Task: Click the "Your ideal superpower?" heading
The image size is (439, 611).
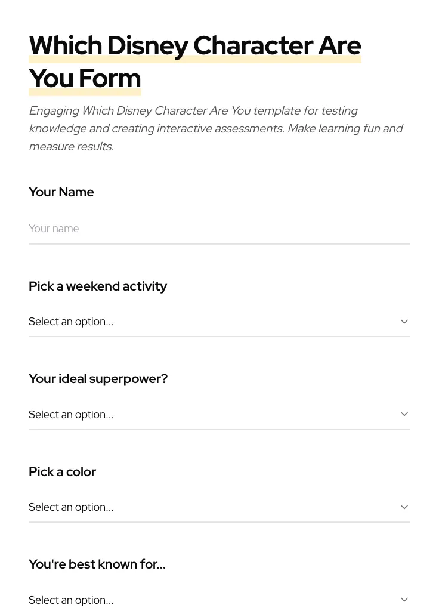Action: pyautogui.click(x=98, y=379)
